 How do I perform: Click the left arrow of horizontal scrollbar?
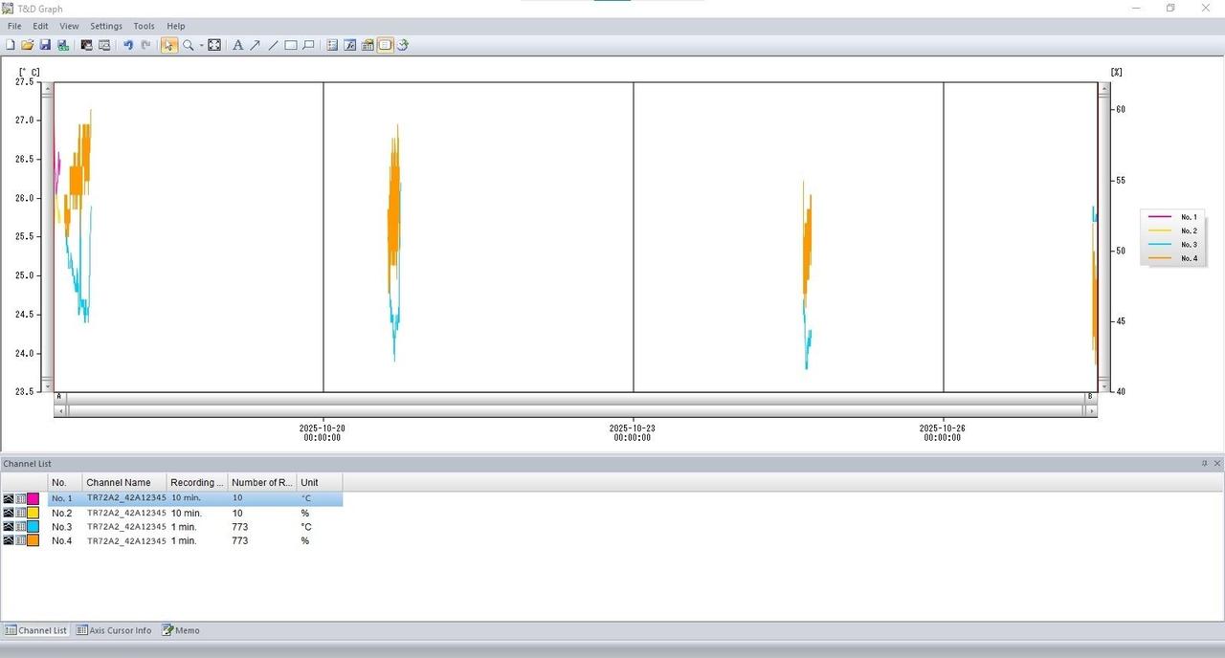[60, 411]
